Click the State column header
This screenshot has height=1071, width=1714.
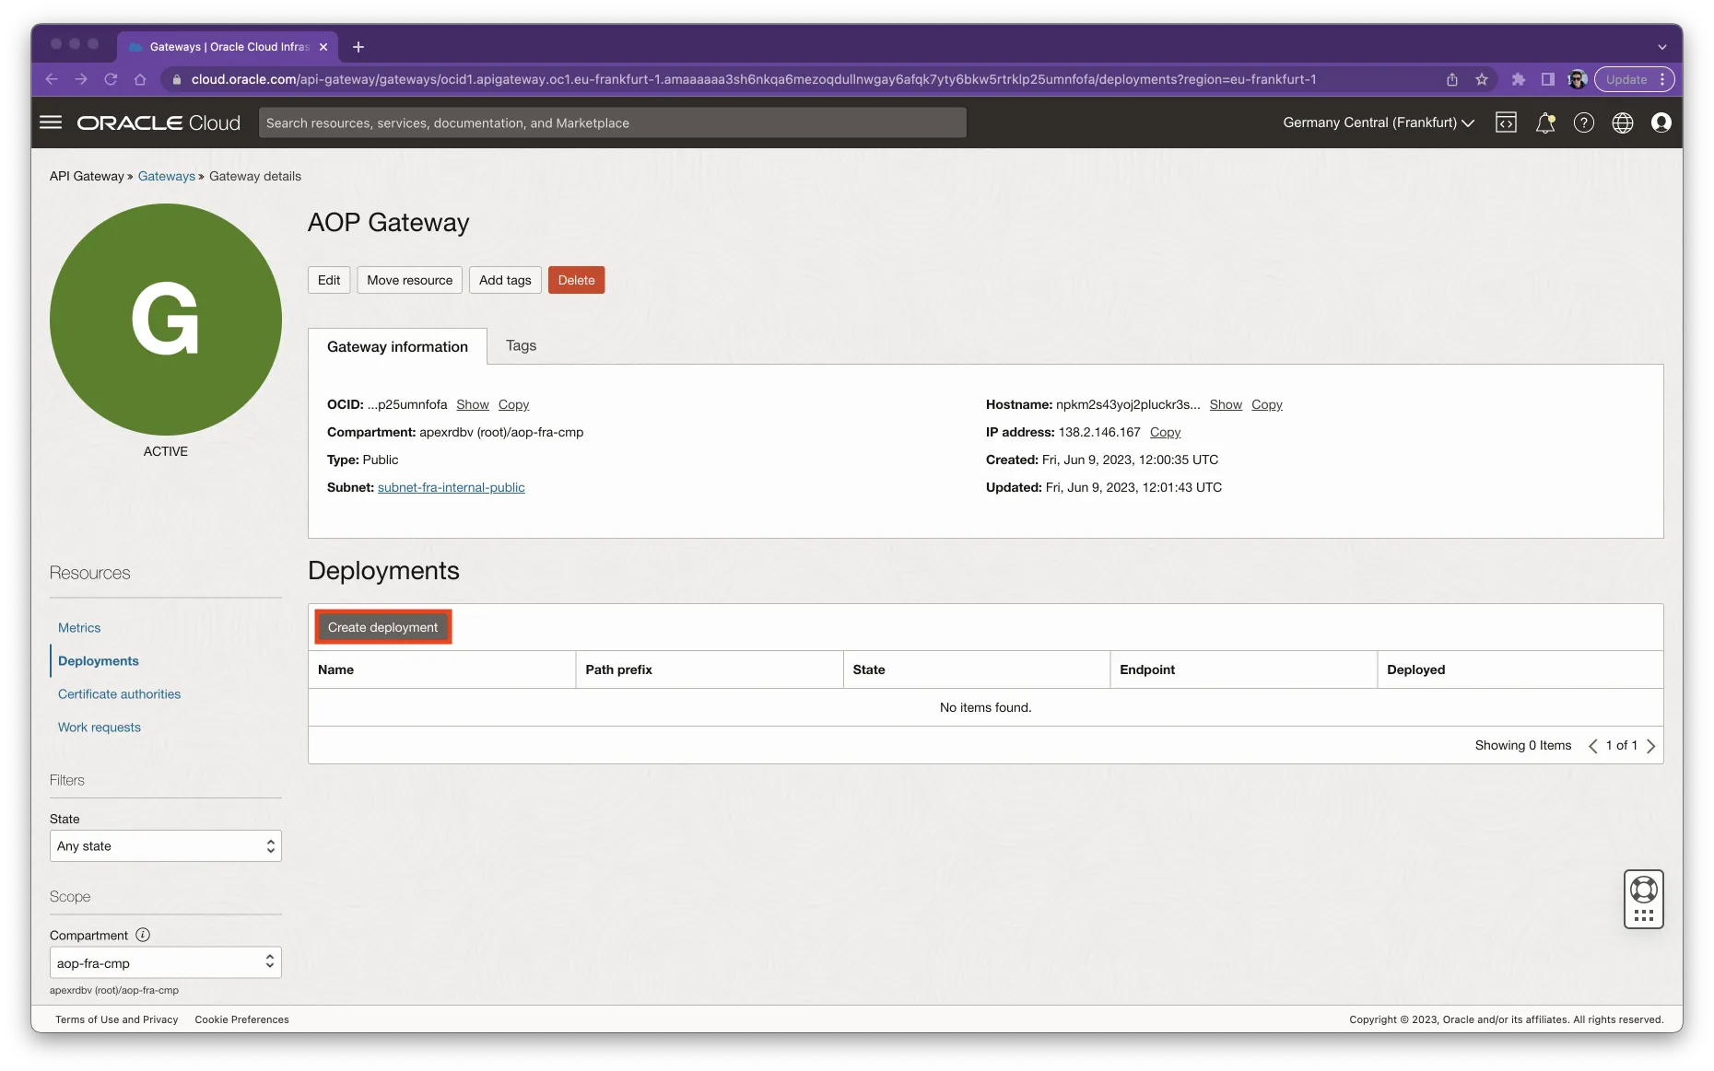tap(869, 670)
